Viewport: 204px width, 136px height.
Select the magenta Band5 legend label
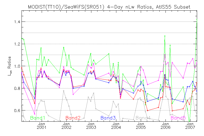178,118
